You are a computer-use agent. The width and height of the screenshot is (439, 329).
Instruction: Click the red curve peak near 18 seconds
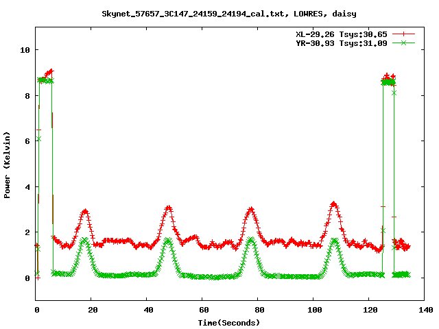click(85, 211)
